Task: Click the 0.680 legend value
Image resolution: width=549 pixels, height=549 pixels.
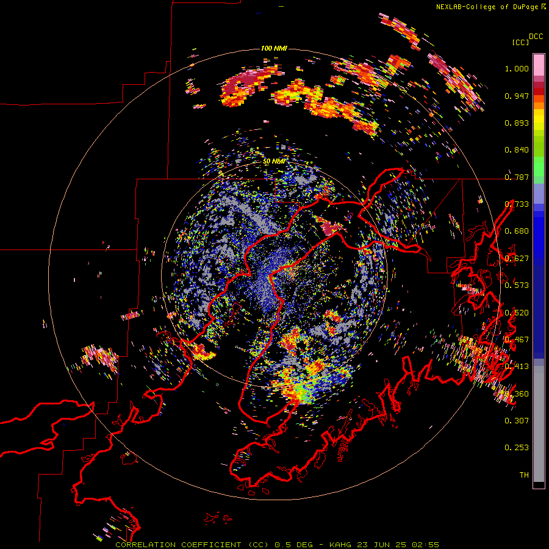Action: [x=517, y=231]
